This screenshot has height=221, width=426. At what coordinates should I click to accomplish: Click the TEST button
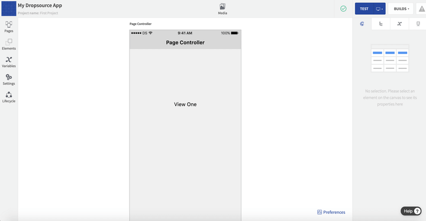coord(364,9)
